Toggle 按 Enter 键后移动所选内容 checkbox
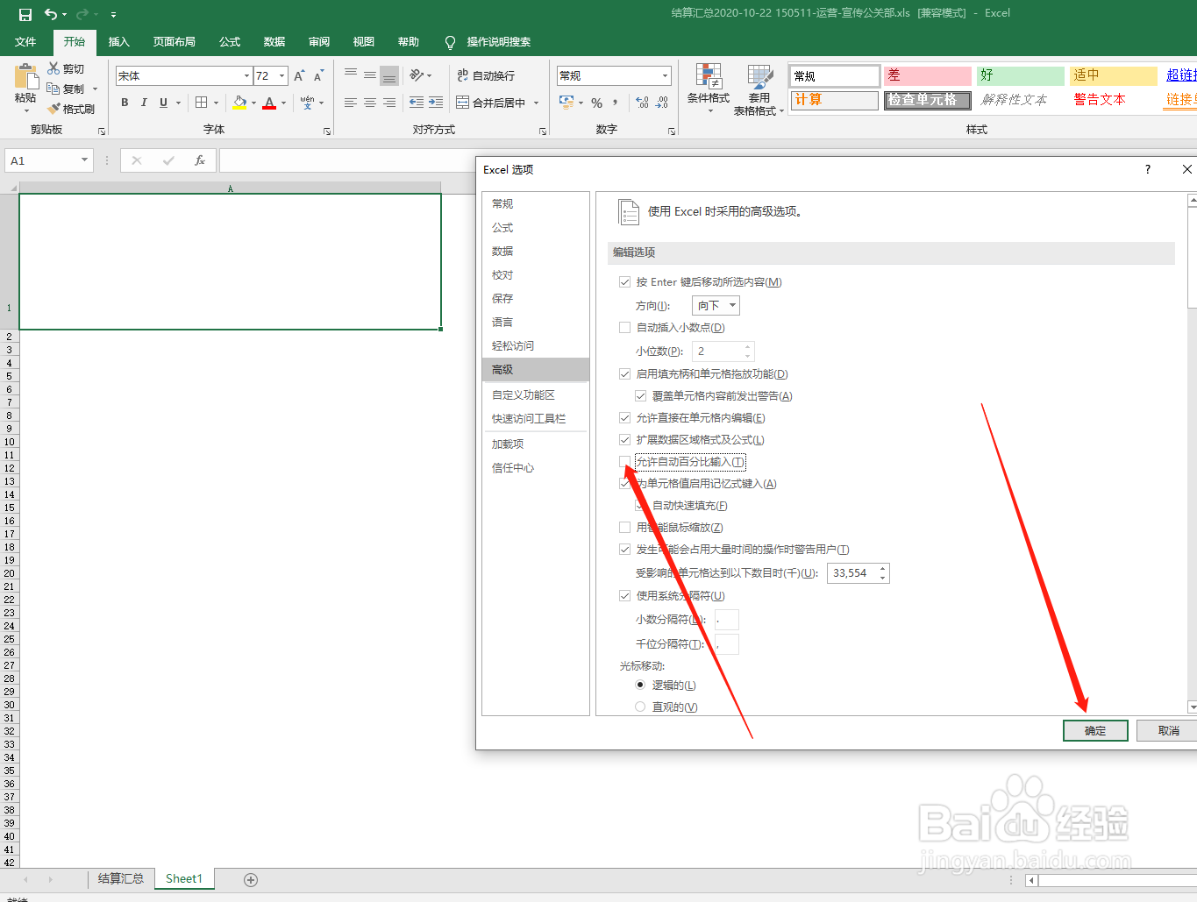The width and height of the screenshot is (1197, 902). (625, 282)
